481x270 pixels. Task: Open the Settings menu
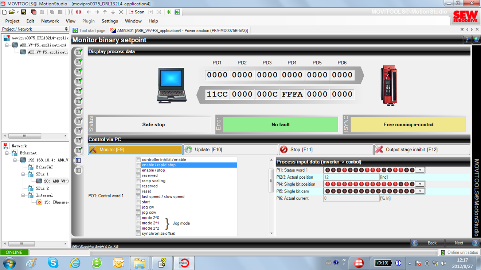click(x=110, y=21)
